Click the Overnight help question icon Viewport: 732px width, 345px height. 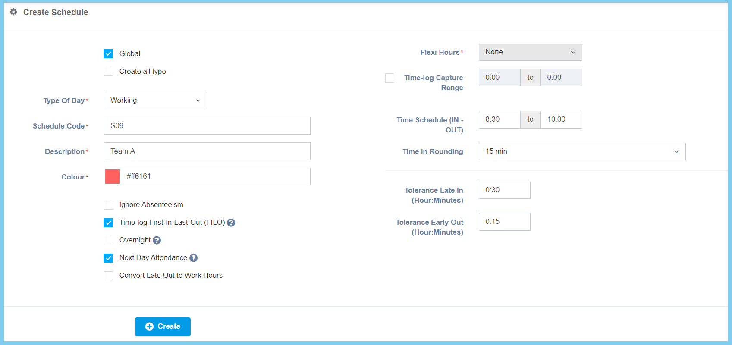(157, 240)
